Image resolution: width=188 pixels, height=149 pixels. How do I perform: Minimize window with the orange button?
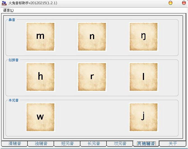[170, 3]
